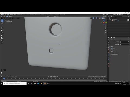
Task: Open the View Layer properties tab icon
Action: pos(109,46)
